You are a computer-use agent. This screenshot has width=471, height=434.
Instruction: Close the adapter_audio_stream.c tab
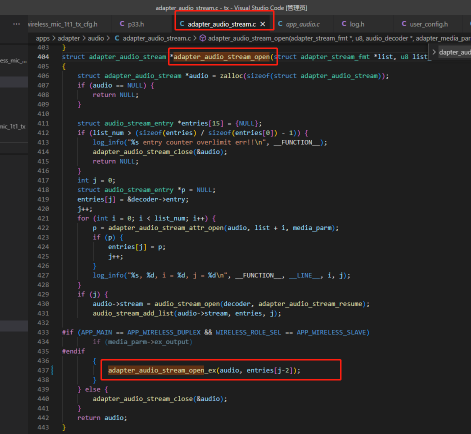pyautogui.click(x=262, y=24)
